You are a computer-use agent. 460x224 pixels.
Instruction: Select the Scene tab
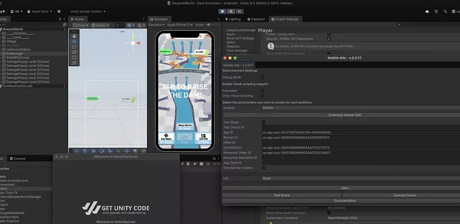click(x=77, y=19)
